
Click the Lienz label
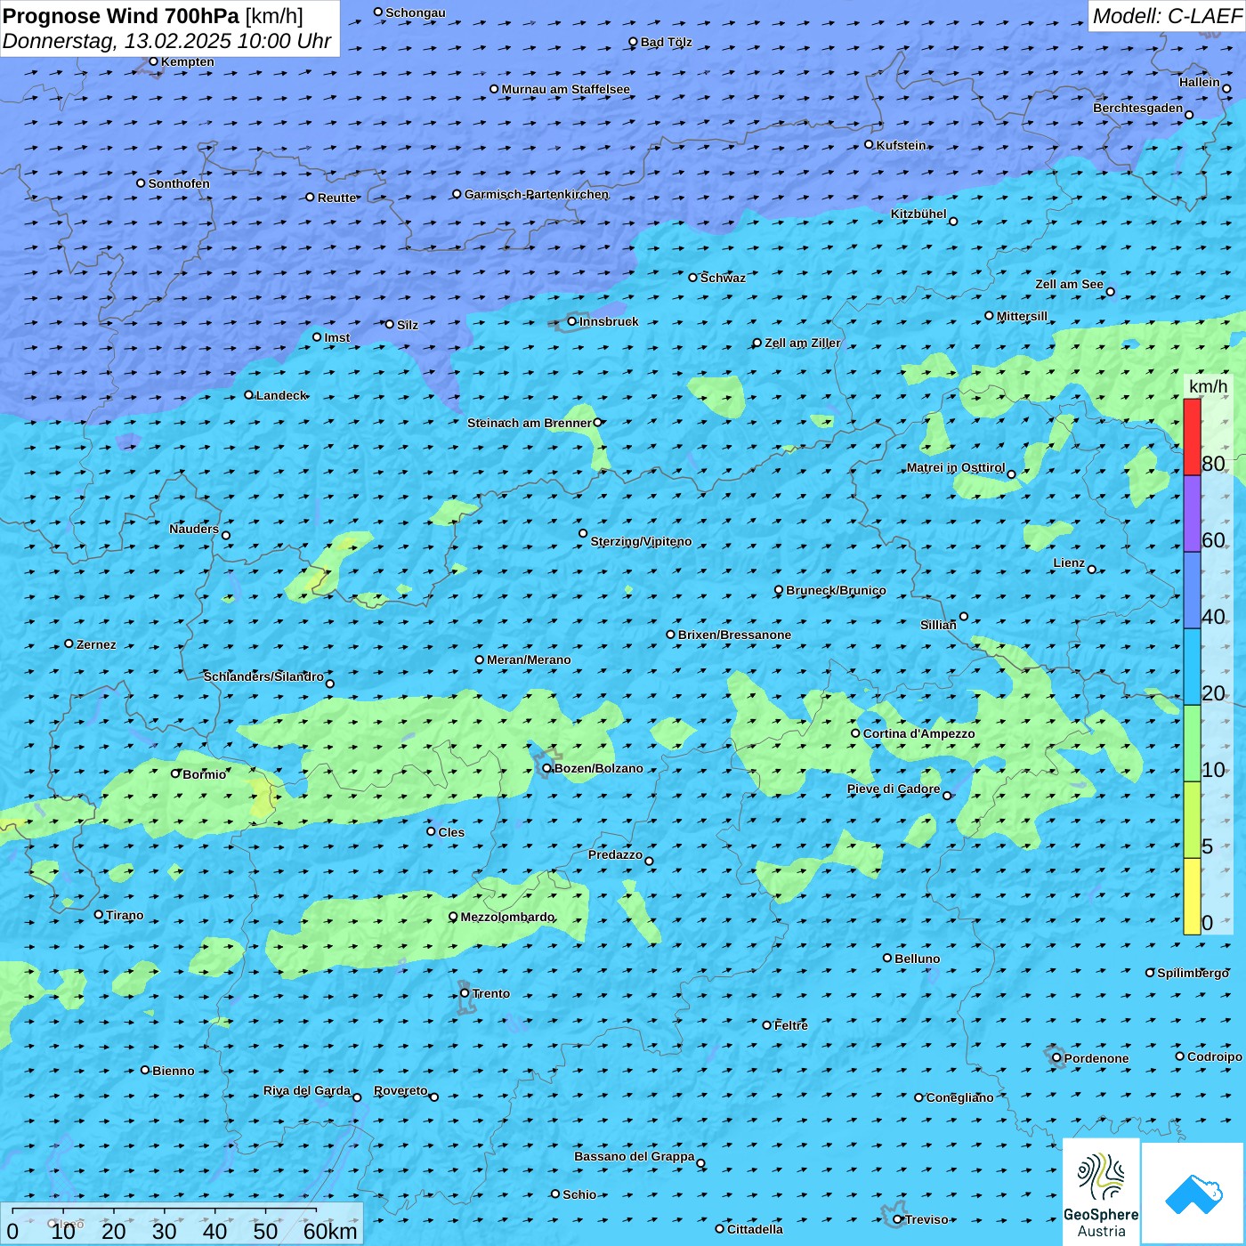pyautogui.click(x=1069, y=562)
